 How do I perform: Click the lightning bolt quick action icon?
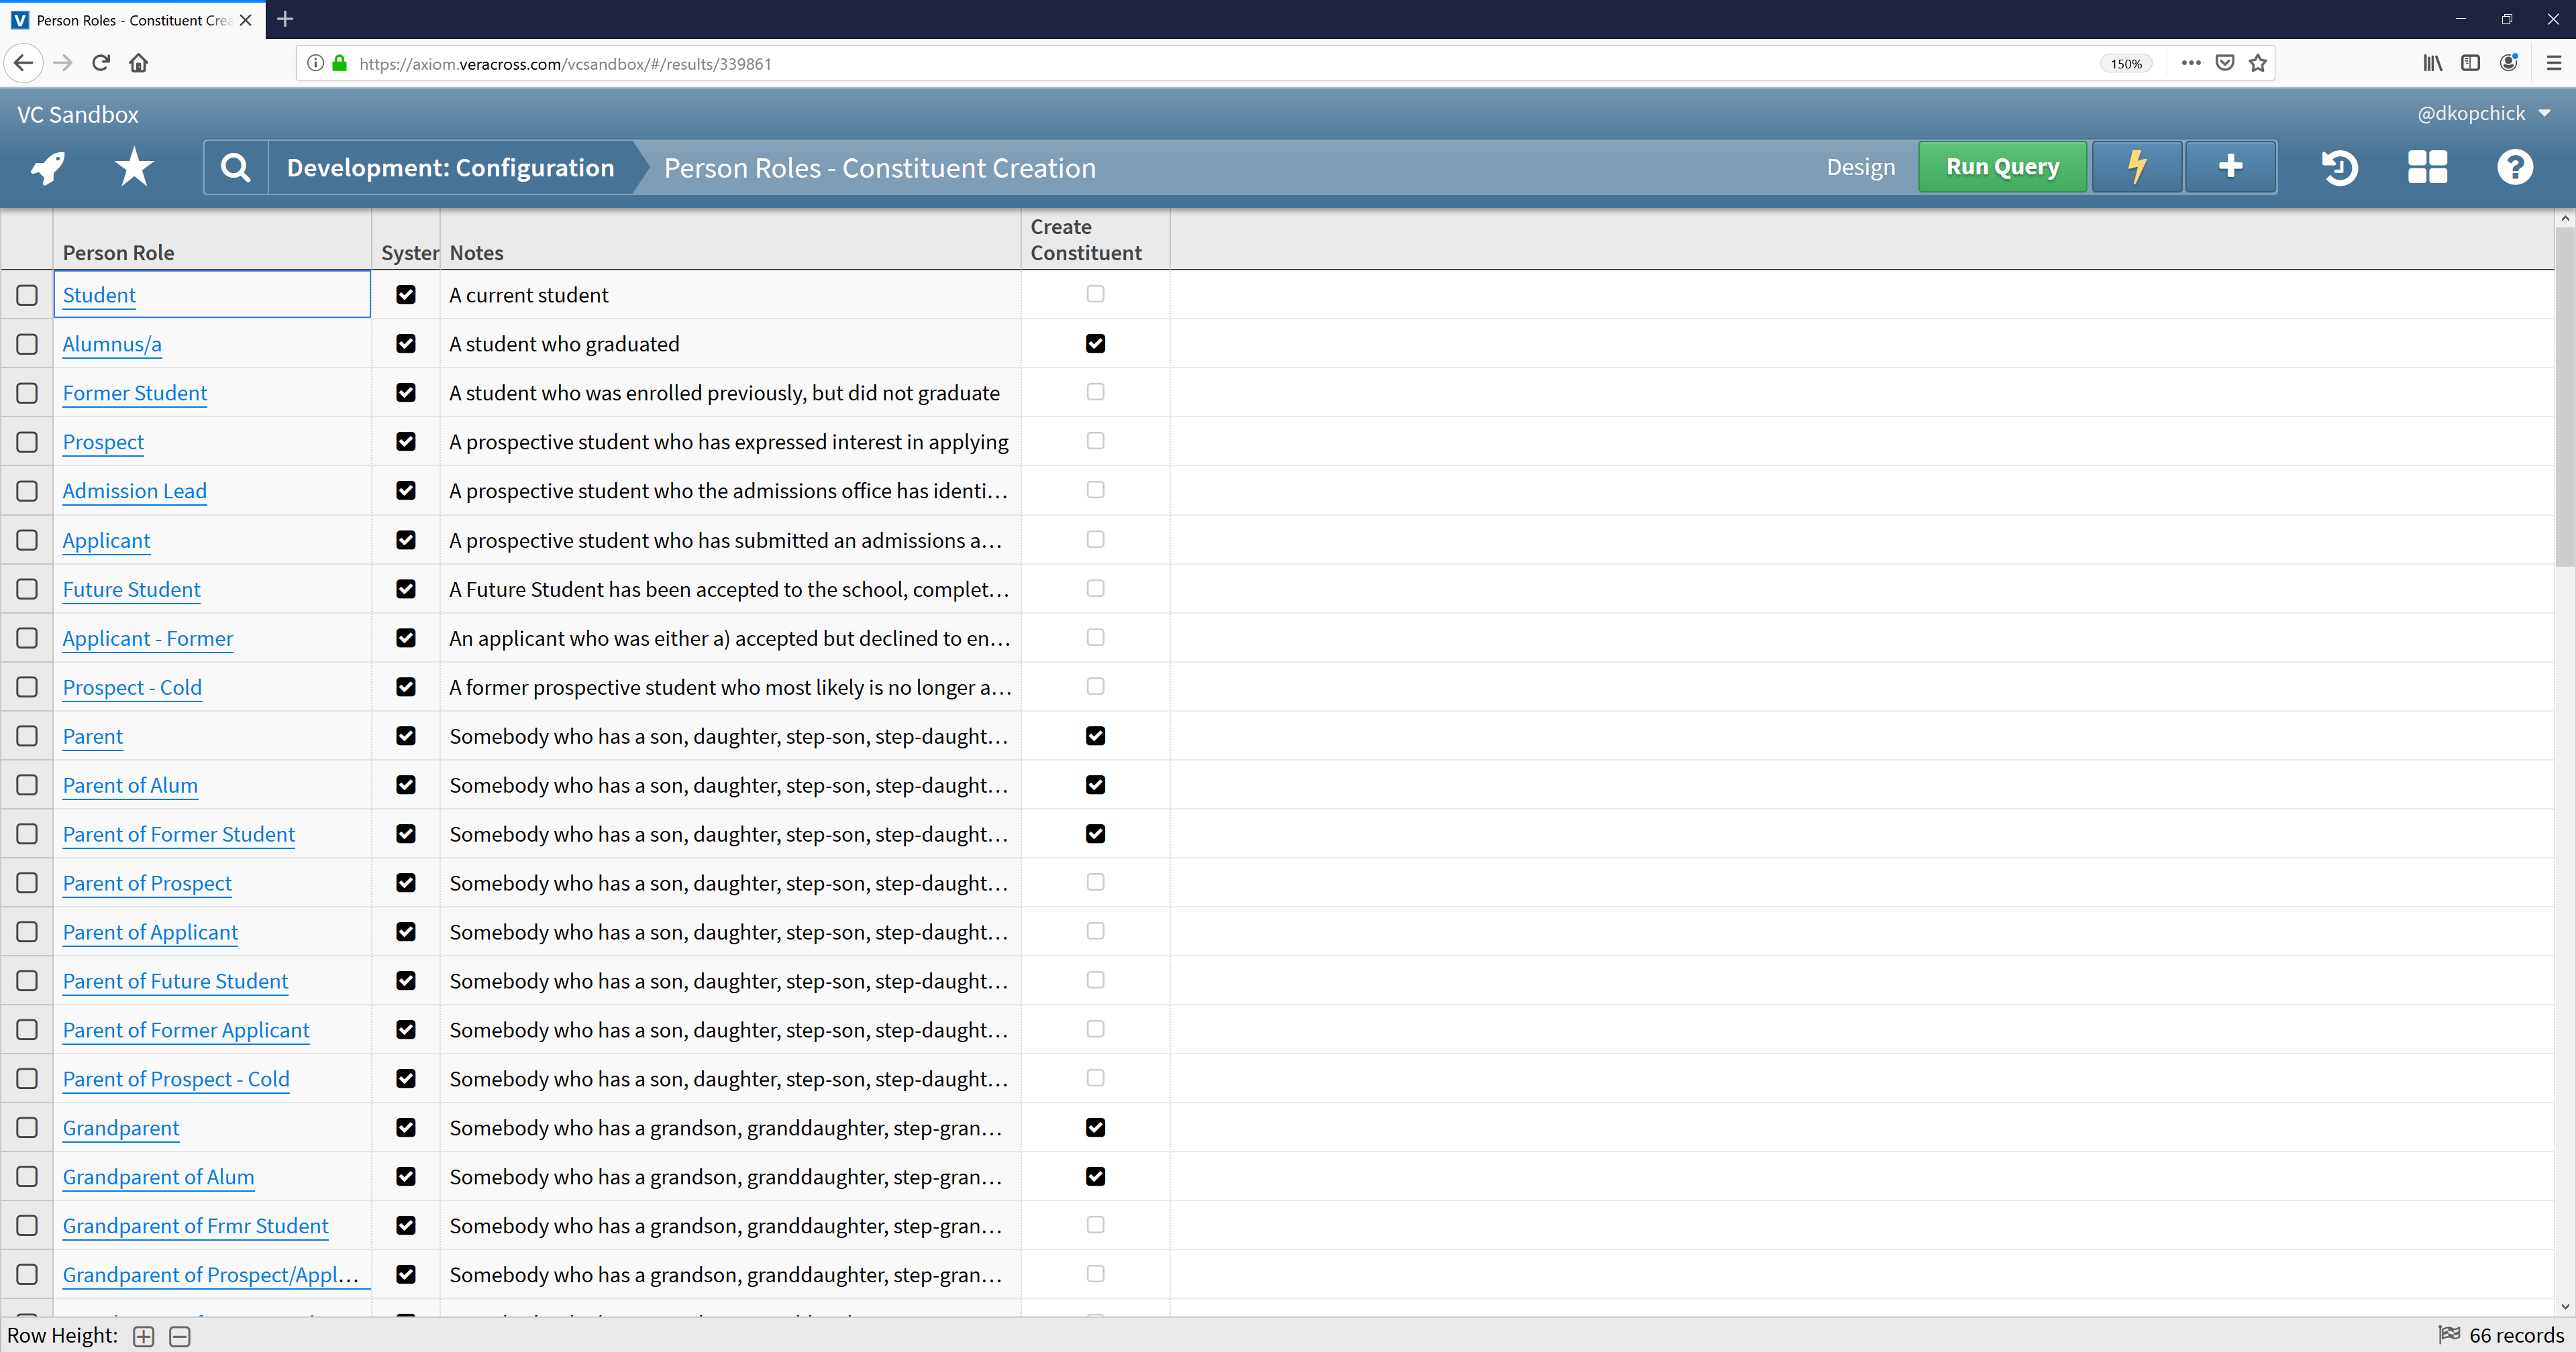(x=2137, y=167)
